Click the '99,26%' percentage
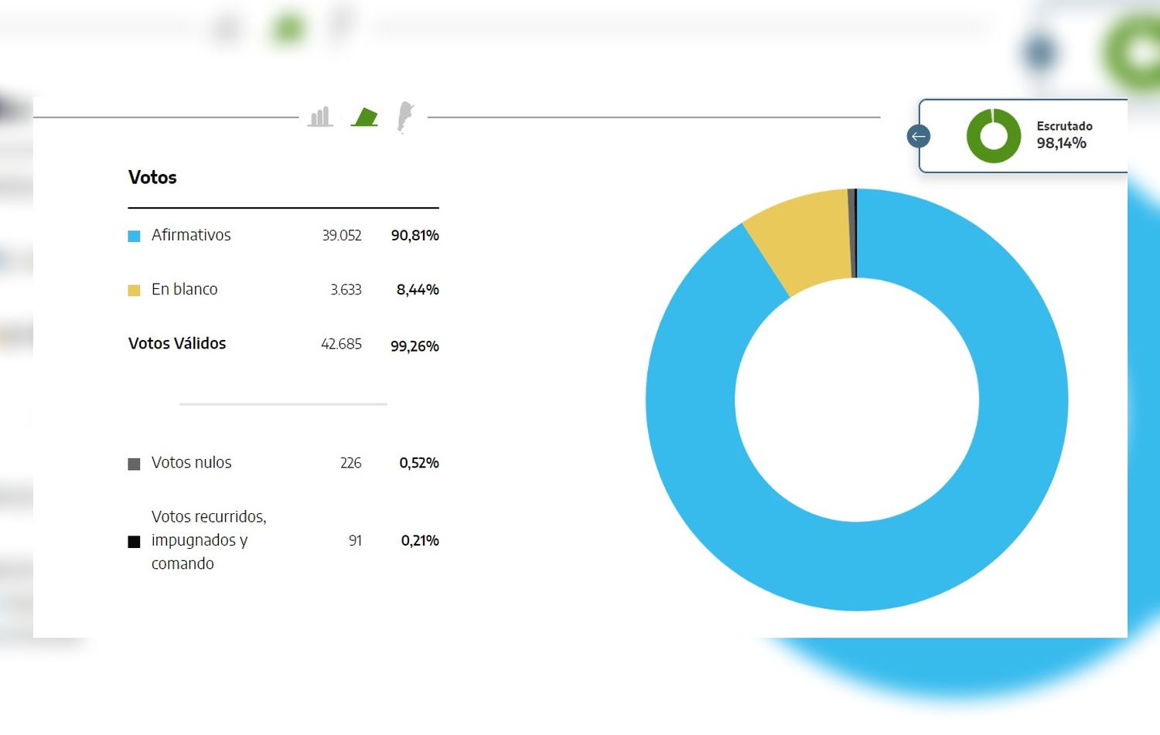Image resolution: width=1160 pixels, height=735 pixels. (415, 345)
